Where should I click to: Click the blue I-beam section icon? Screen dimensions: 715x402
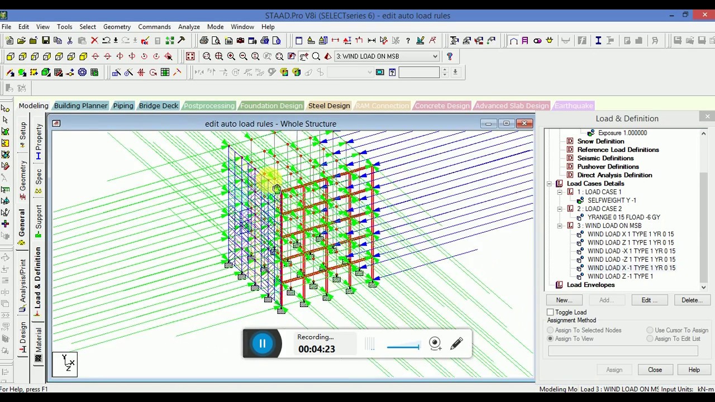coord(598,40)
